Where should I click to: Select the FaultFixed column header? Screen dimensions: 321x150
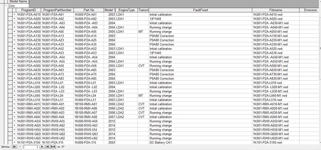[x=200, y=10]
